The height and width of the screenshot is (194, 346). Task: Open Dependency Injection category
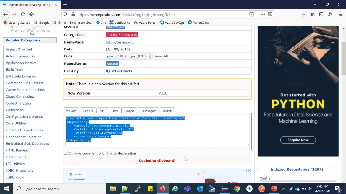pos(24,137)
